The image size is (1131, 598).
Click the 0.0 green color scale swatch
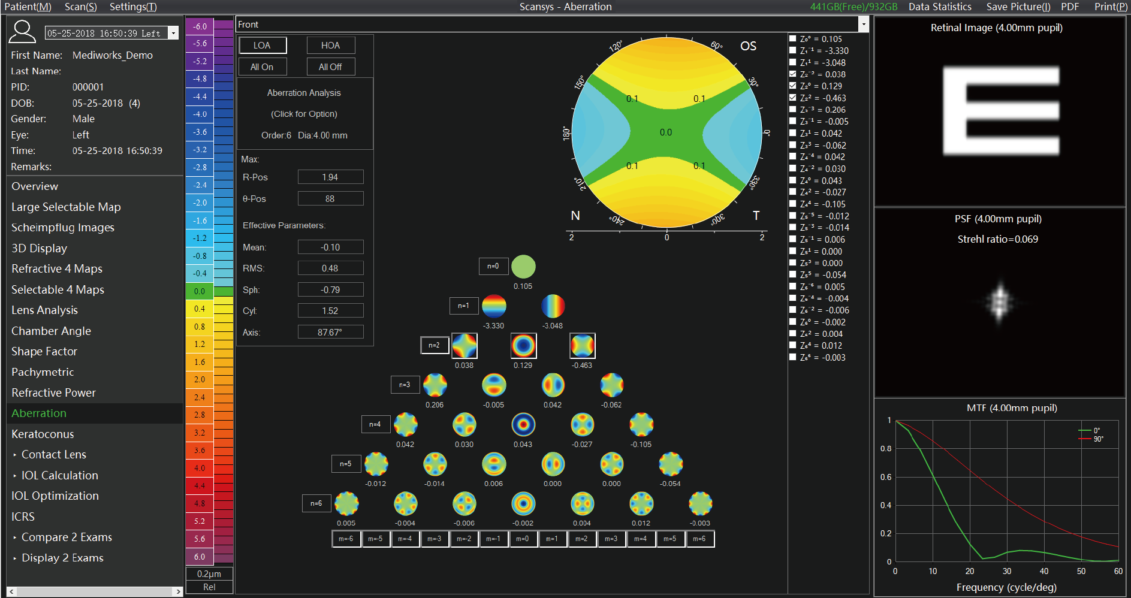click(200, 291)
